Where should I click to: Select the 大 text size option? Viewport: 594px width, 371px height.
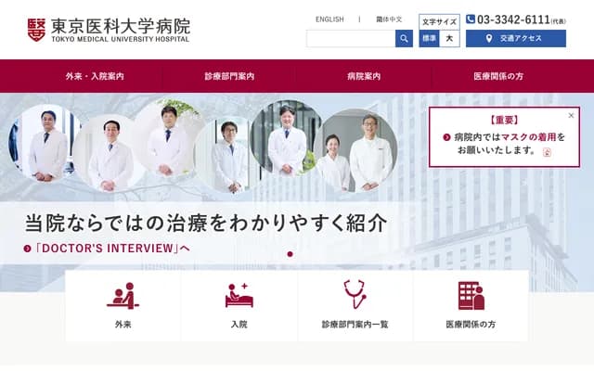click(449, 38)
